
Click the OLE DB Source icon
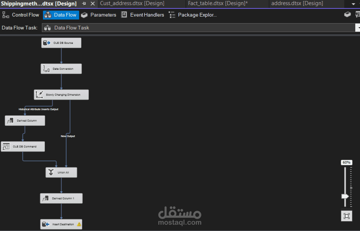[47, 43]
